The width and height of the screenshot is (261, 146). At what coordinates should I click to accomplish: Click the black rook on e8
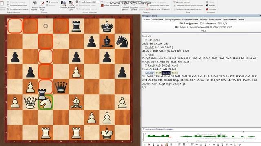76,26
